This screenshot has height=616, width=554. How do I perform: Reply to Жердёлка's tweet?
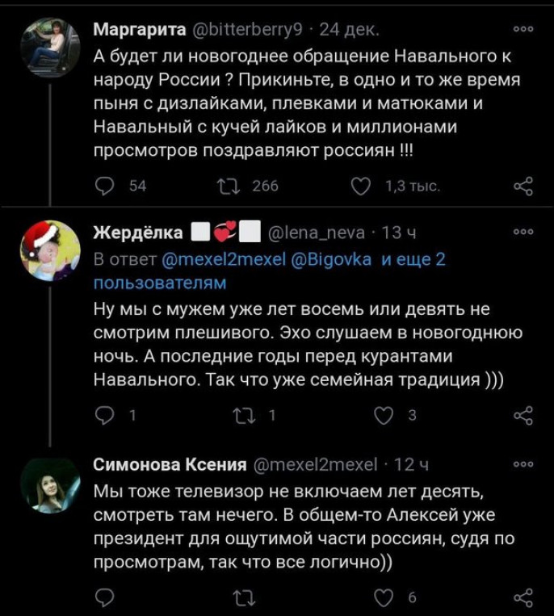click(x=105, y=416)
